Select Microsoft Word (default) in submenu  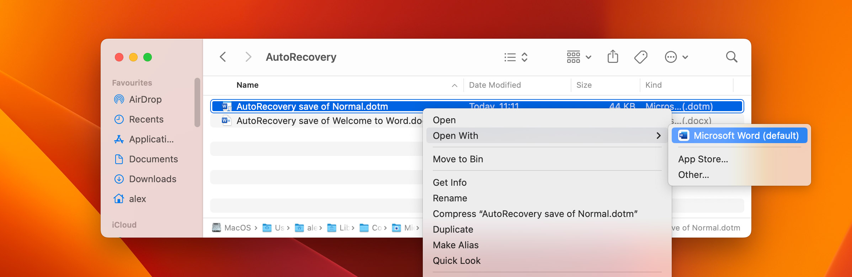click(739, 136)
